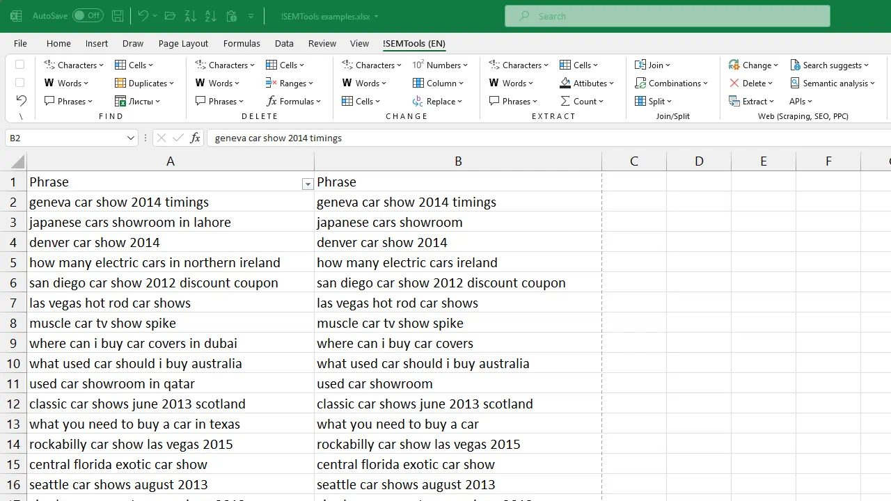Open Change dropdown in Web group
The image size is (891, 501).
(754, 65)
